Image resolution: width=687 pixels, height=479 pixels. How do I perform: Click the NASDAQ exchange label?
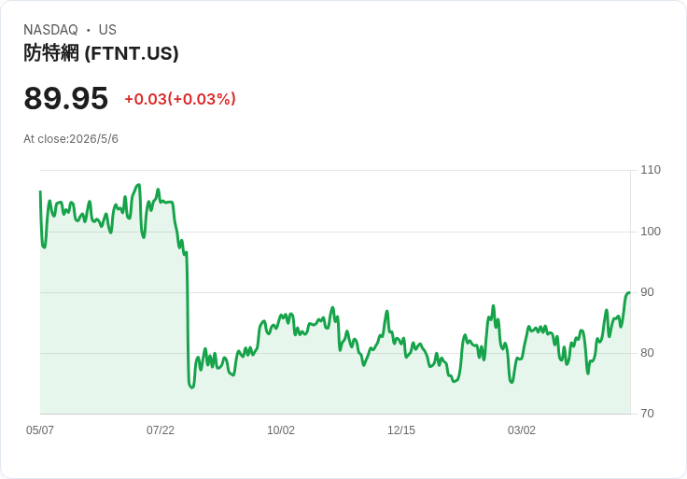(x=50, y=30)
